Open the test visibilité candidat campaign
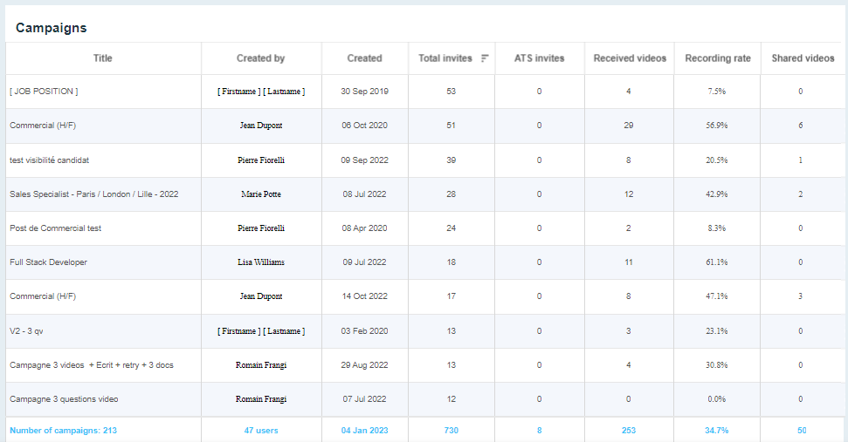 [50, 160]
